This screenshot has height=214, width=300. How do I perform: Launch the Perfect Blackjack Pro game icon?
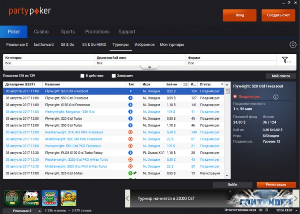[31, 198]
